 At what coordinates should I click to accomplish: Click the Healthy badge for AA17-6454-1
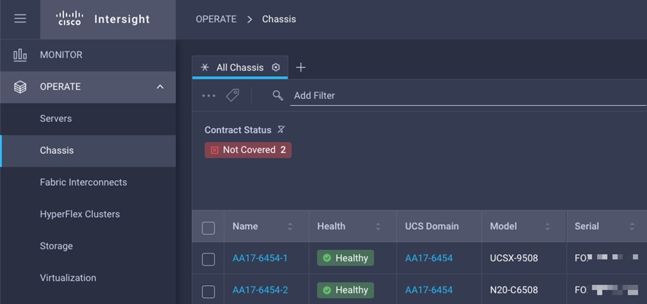tap(345, 258)
